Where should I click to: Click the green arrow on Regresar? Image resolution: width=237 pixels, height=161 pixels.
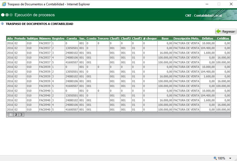218,31
